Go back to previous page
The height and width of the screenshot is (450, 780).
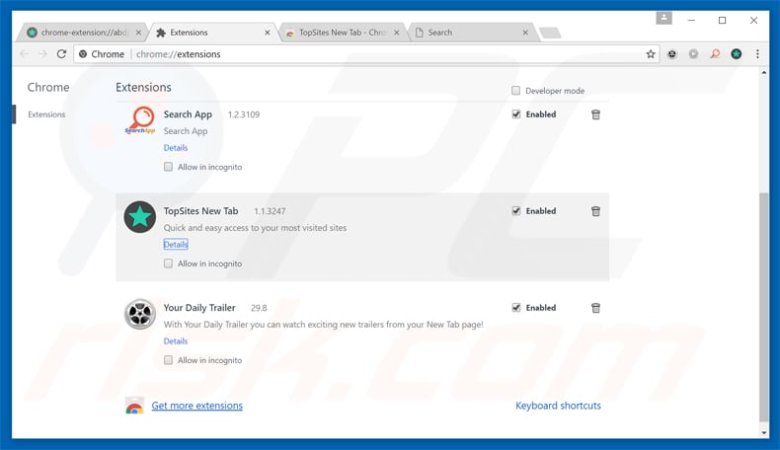(24, 54)
